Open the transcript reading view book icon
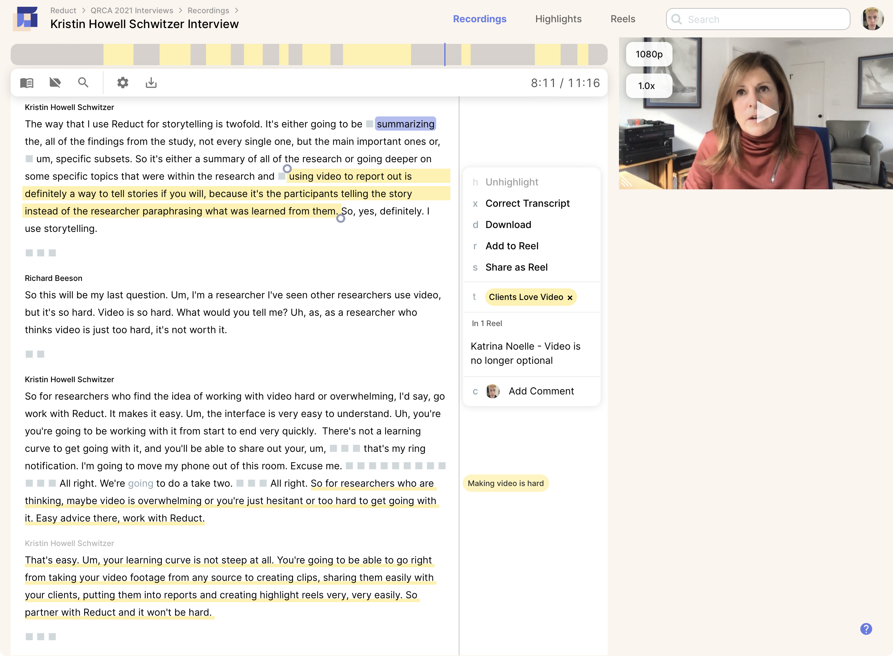The image size is (893, 656). point(26,83)
